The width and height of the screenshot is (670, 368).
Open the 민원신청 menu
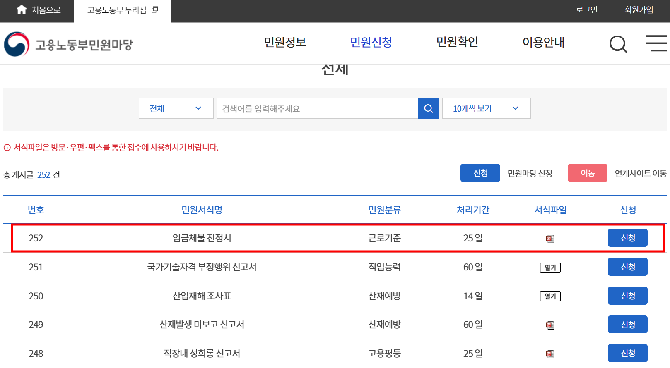[371, 42]
